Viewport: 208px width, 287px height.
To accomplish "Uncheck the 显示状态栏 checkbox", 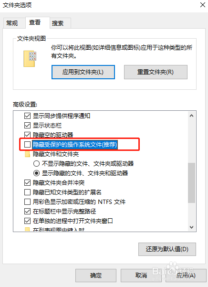I will pos(27,126).
